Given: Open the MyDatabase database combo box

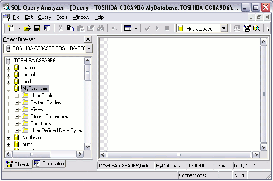Looking at the screenshot, I should [x=202, y=28].
